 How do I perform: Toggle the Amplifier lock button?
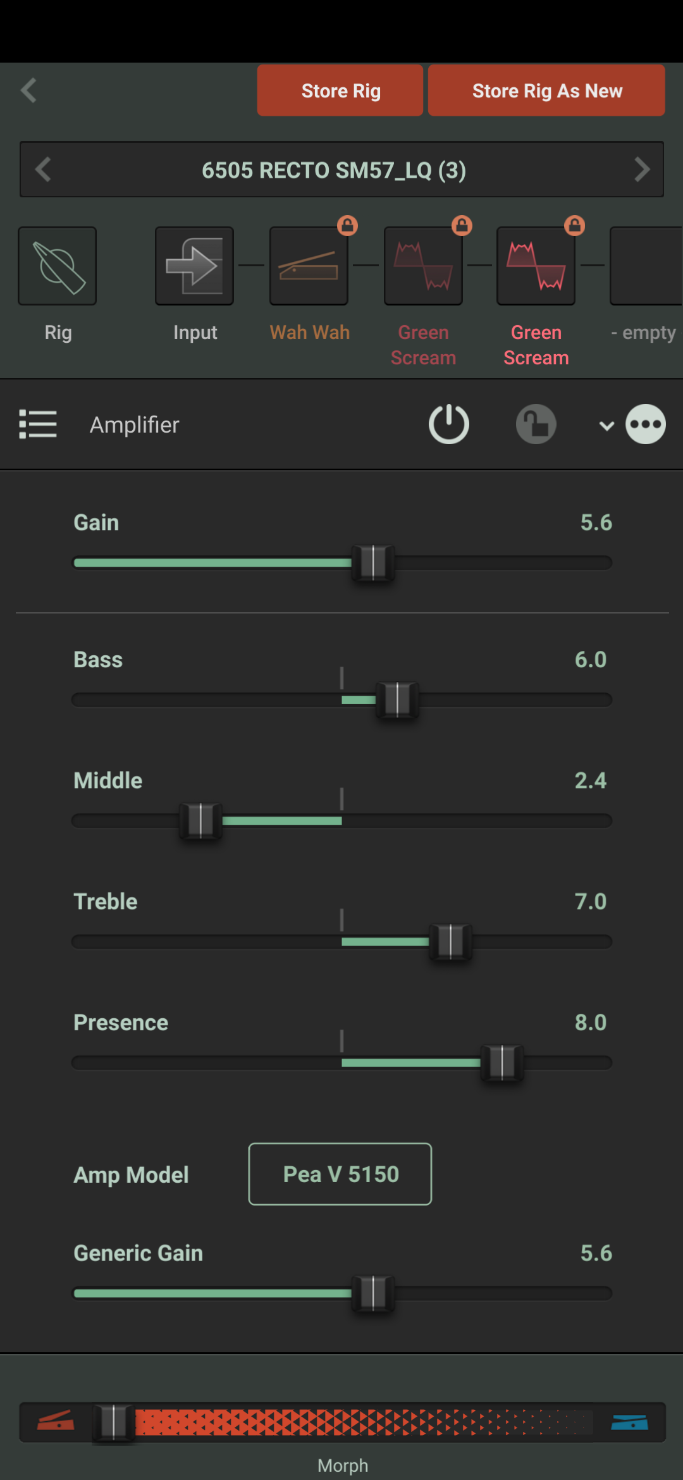(x=536, y=424)
